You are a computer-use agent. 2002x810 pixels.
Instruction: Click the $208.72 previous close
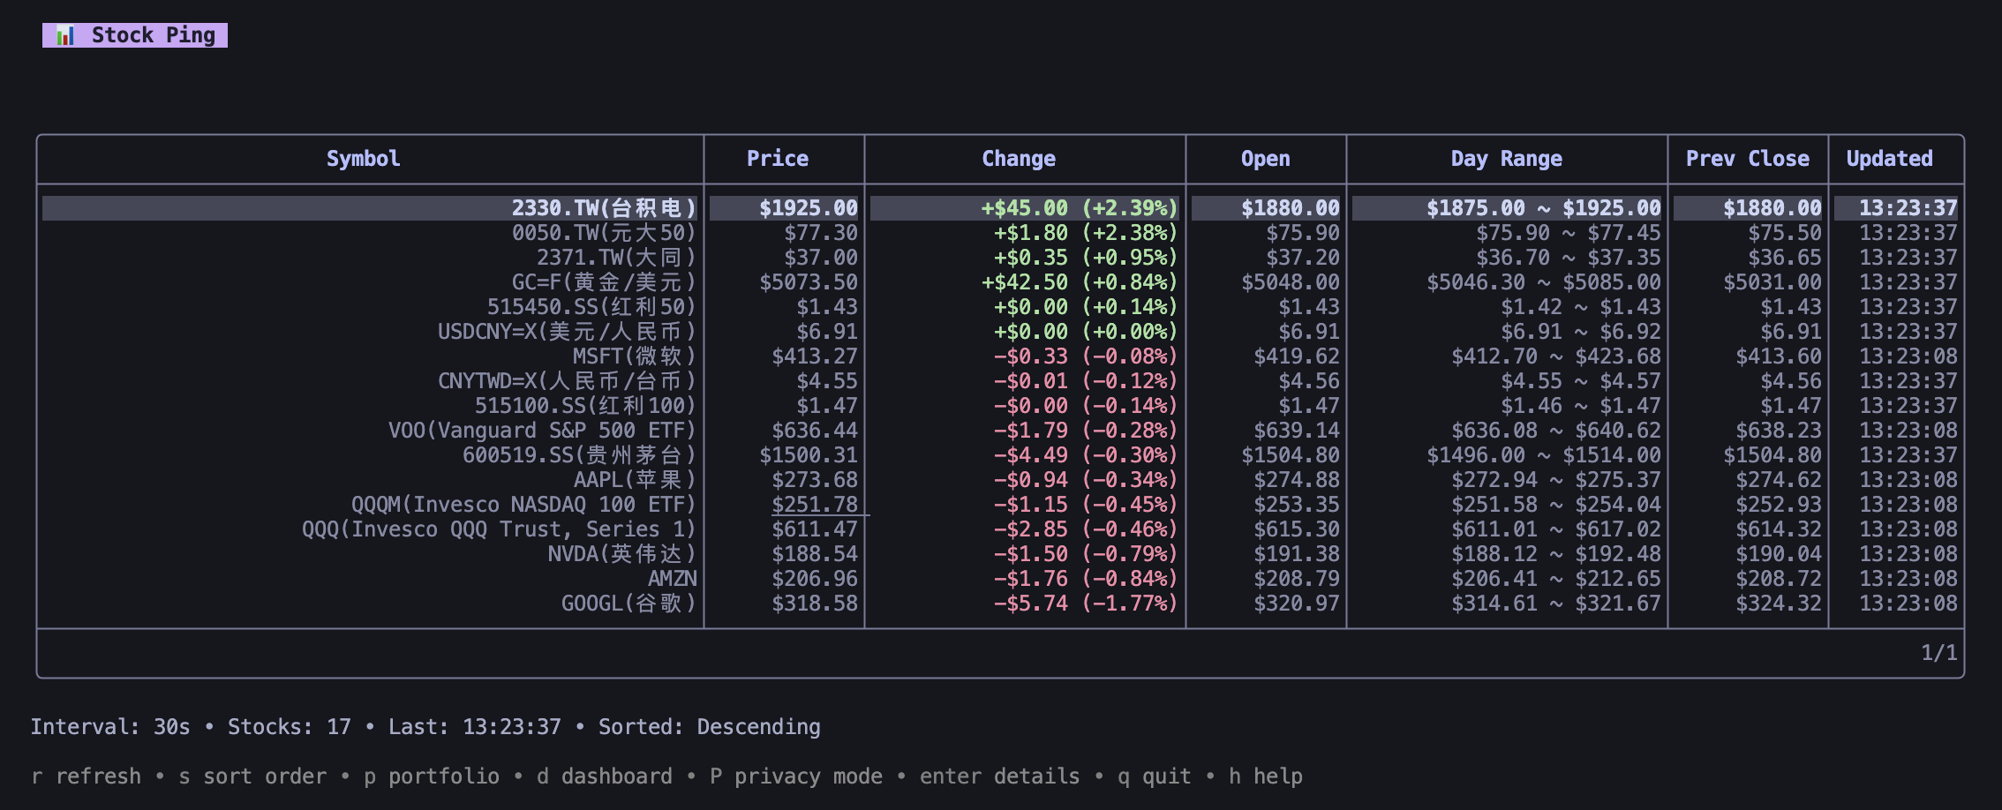[x=1779, y=579]
